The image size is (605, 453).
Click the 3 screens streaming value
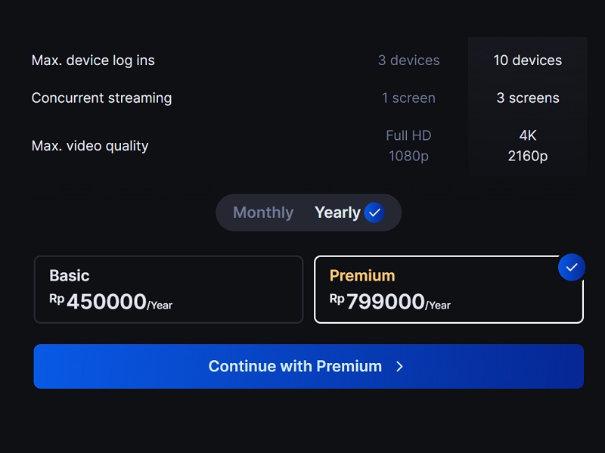(527, 98)
